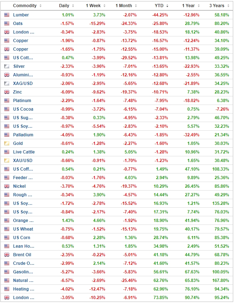Sort by the 3 Years column
The image size is (235, 303).
point(217,6)
